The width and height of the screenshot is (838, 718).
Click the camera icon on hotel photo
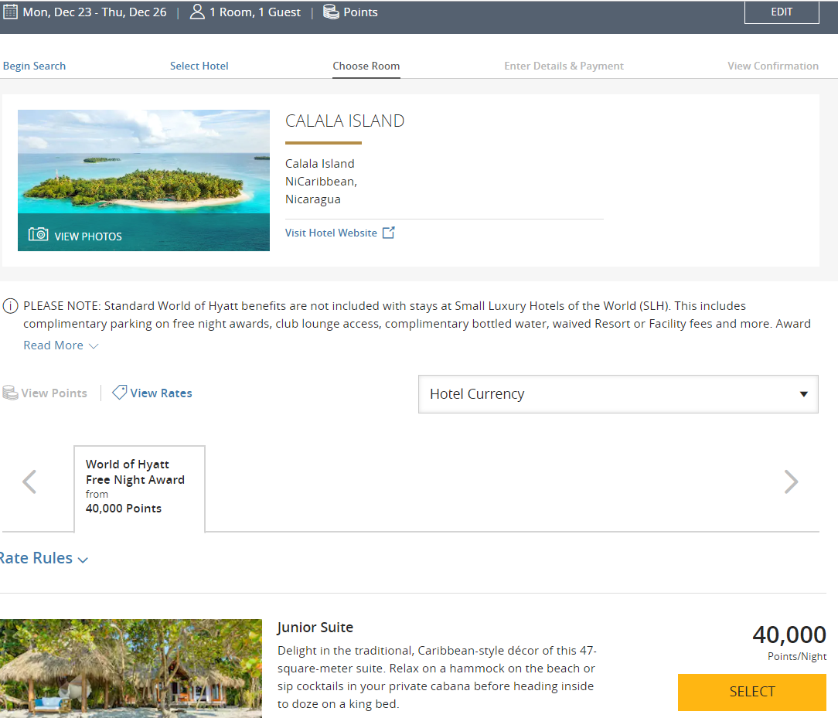pos(38,234)
